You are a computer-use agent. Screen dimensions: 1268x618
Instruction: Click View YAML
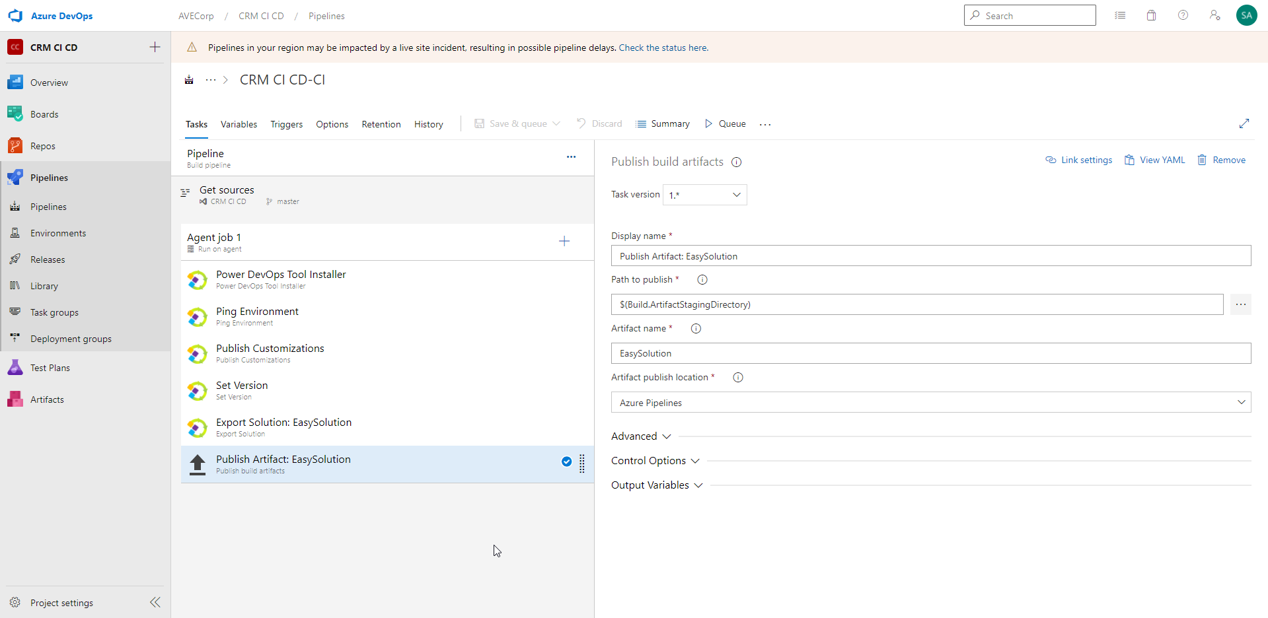[1154, 160]
